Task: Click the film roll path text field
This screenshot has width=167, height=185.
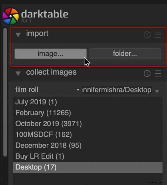Action: [116, 90]
